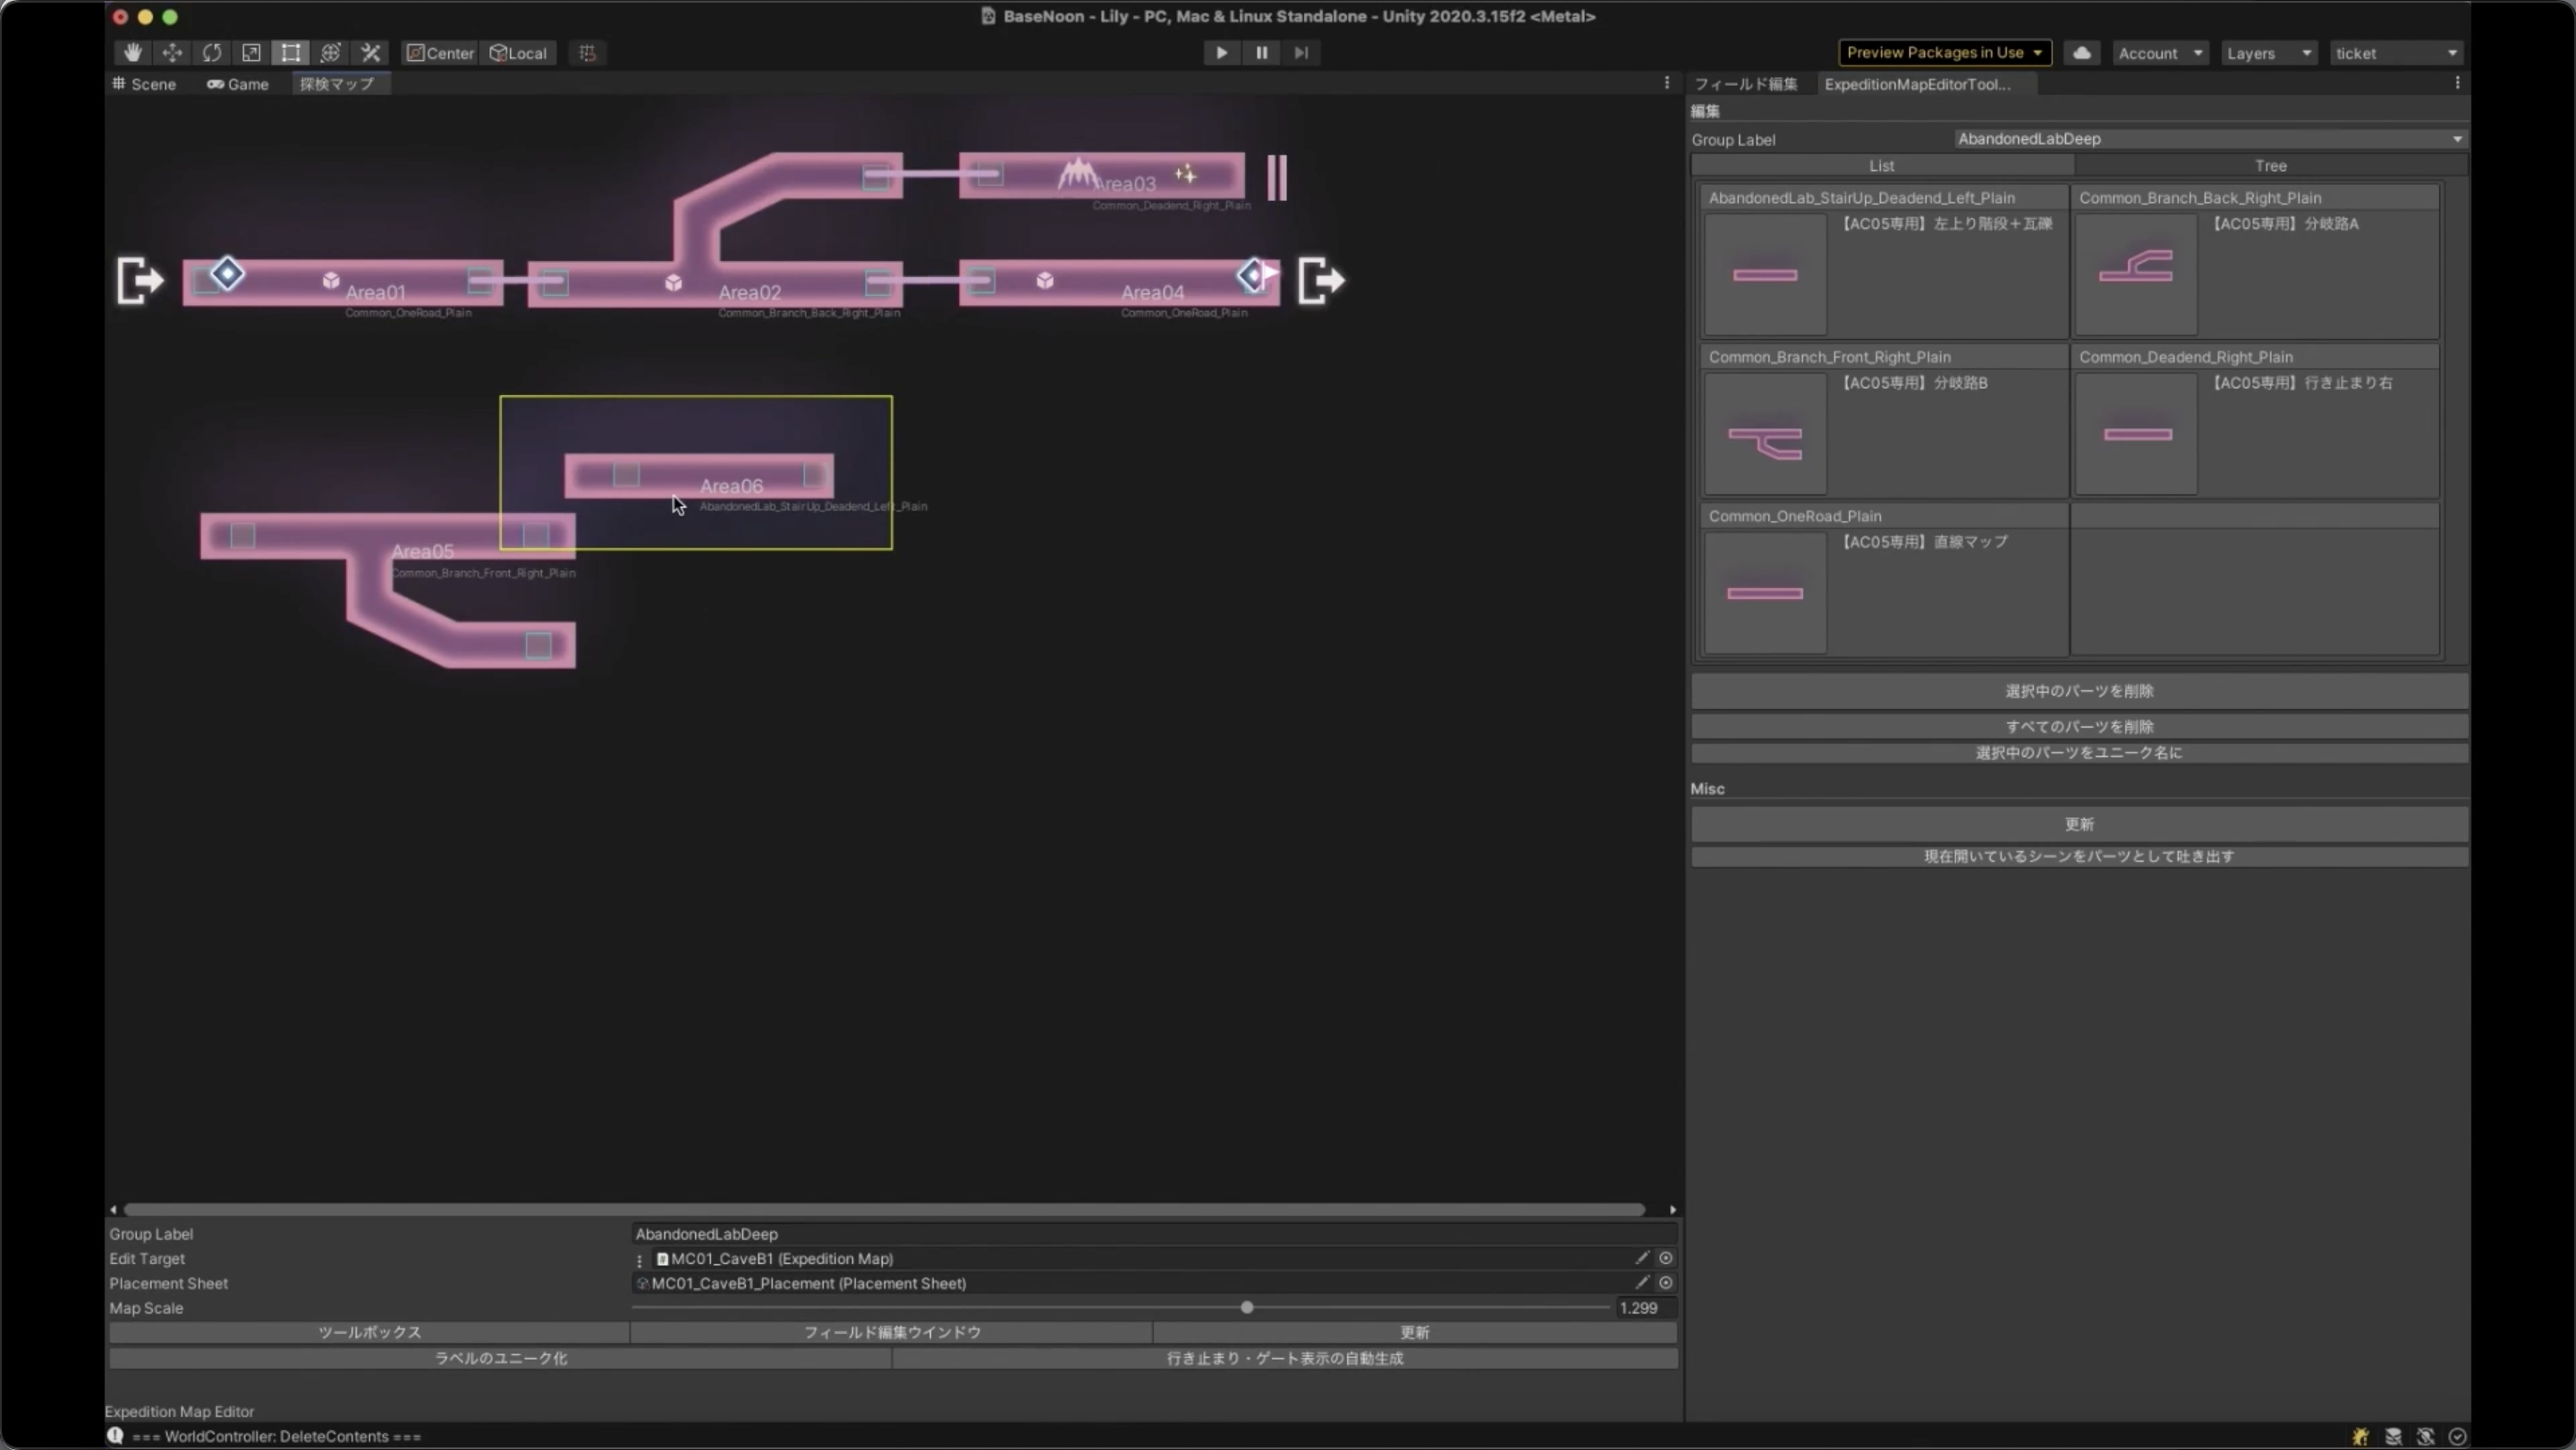
Task: Toggle the Local handle rotation button
Action: tap(518, 53)
